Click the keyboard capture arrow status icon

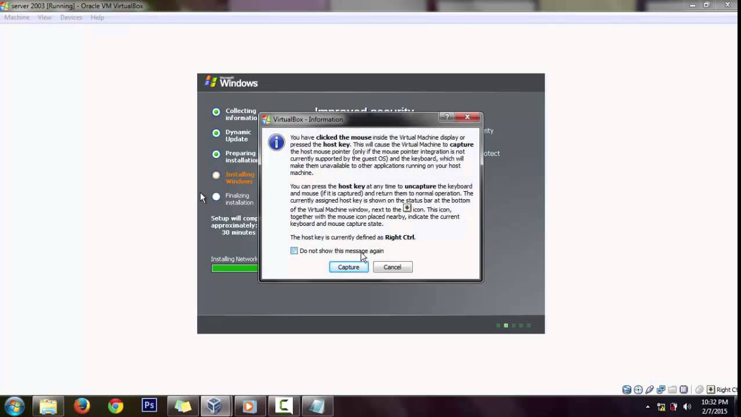711,390
